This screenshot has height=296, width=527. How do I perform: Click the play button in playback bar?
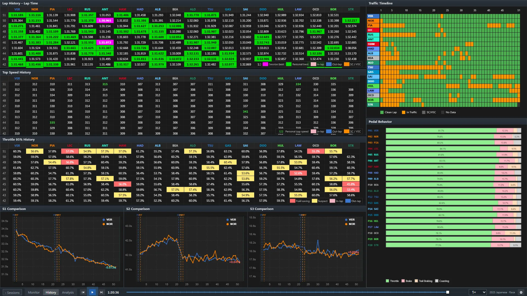92,292
